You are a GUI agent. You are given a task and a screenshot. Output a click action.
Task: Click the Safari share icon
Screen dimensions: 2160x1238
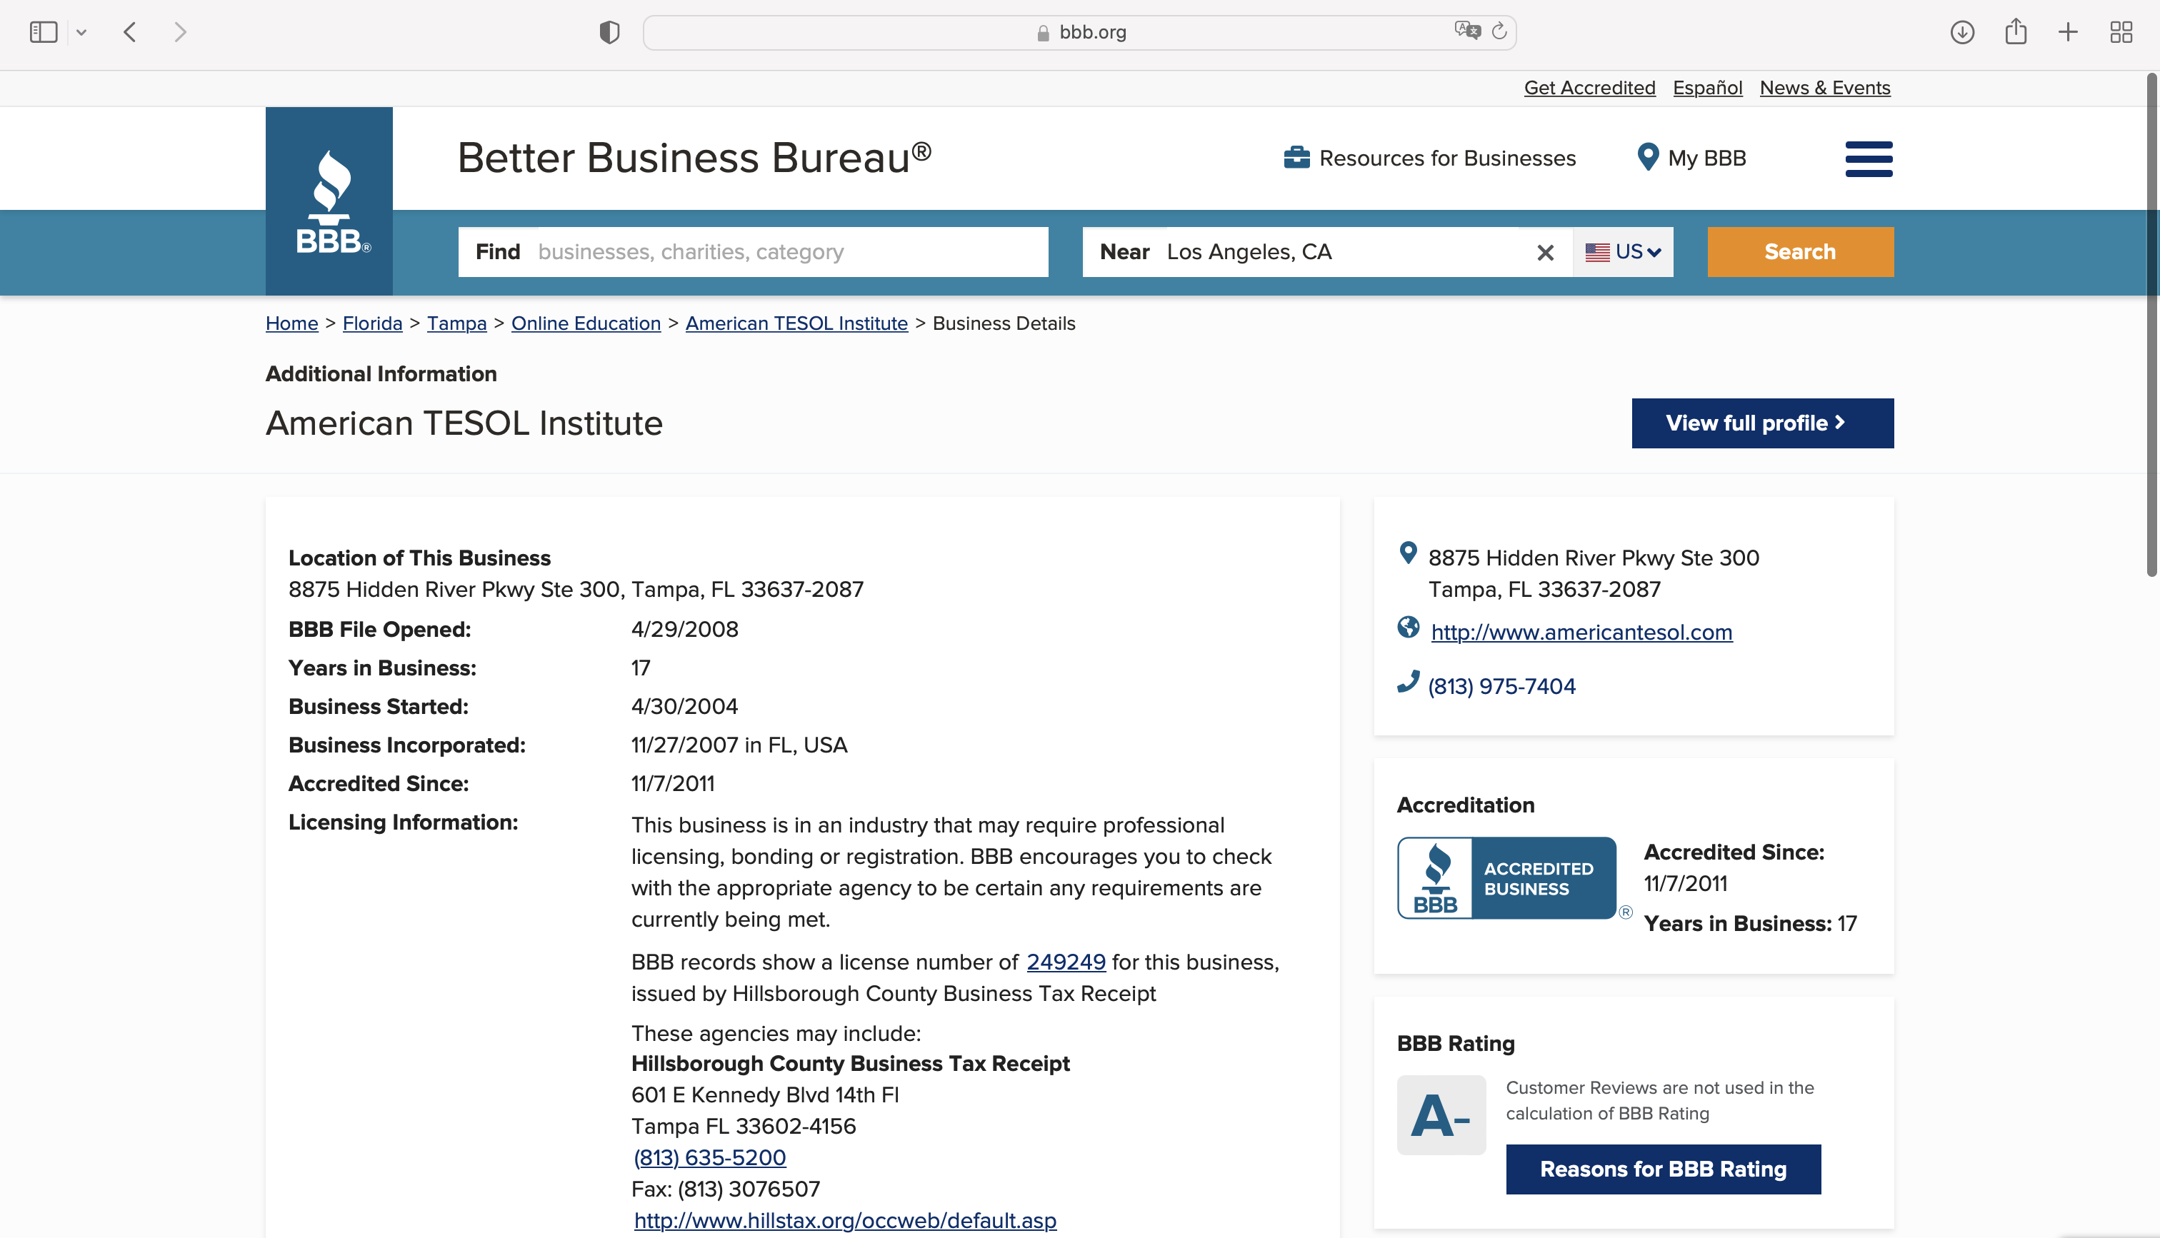click(x=2016, y=32)
